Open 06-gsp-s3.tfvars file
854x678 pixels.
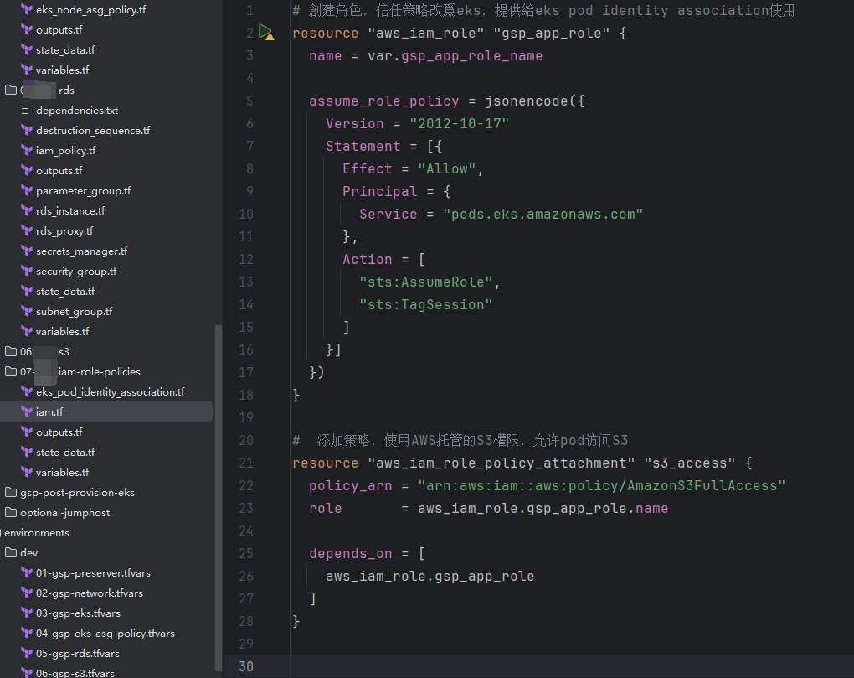pyautogui.click(x=75, y=673)
